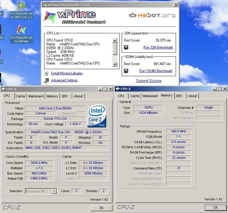Click the memory Size field 1024 MBytes
The image size is (228, 213).
(148, 113)
